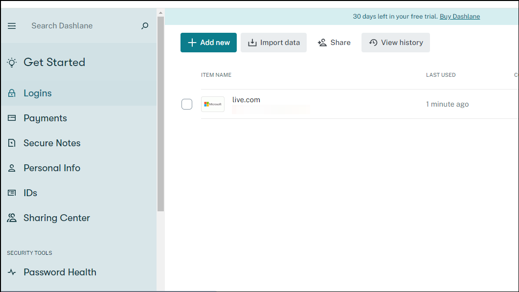Click the IDs card icon
519x292 pixels.
(x=12, y=193)
